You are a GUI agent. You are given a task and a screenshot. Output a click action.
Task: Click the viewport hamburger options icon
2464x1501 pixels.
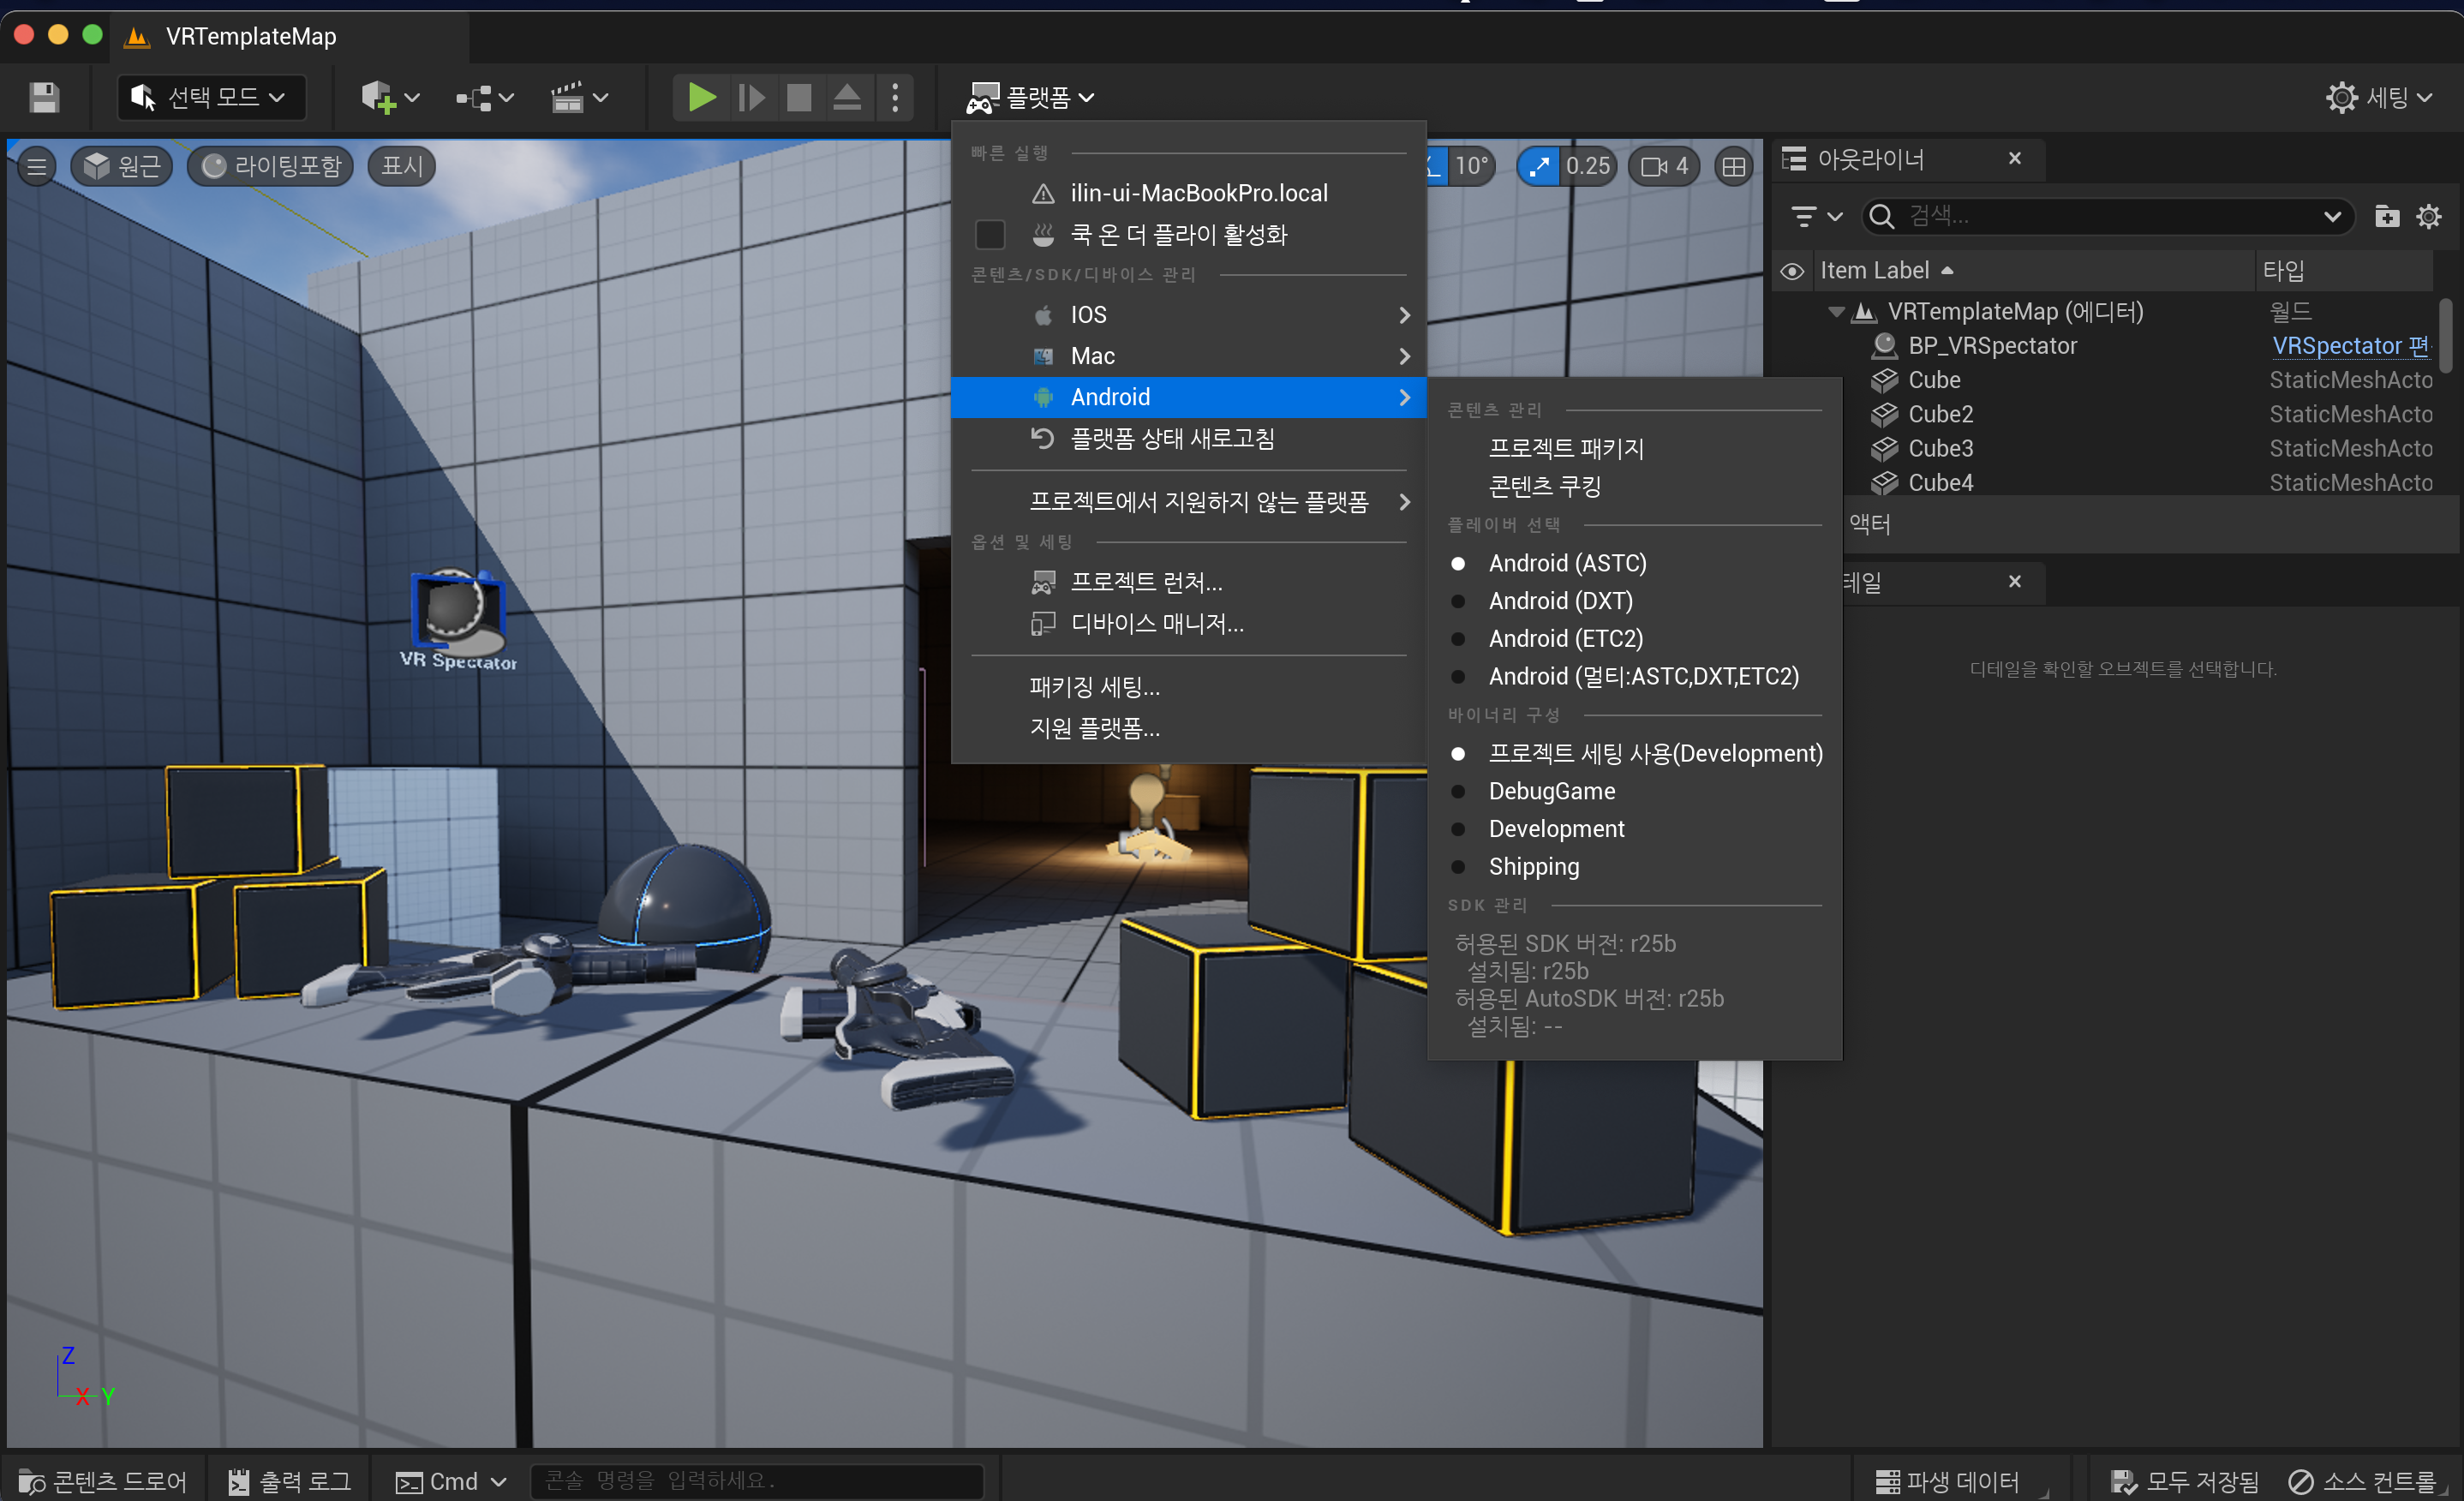point(37,166)
